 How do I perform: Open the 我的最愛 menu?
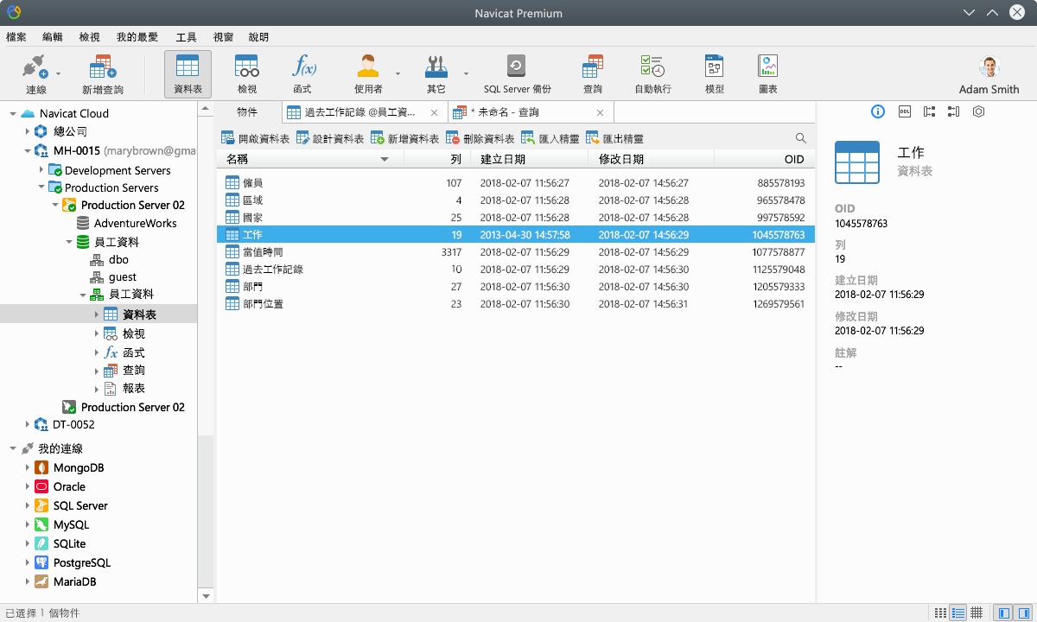(137, 37)
